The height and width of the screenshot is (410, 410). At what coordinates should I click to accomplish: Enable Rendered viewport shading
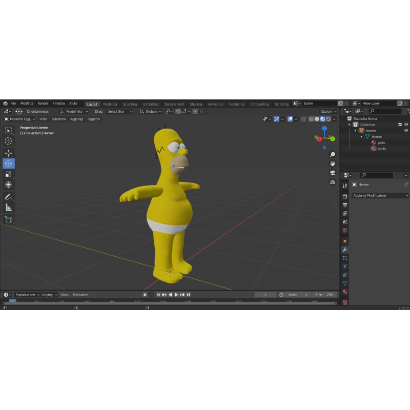[x=327, y=119]
